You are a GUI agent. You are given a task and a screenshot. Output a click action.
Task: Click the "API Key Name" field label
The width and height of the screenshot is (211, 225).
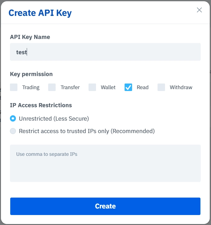click(x=30, y=37)
